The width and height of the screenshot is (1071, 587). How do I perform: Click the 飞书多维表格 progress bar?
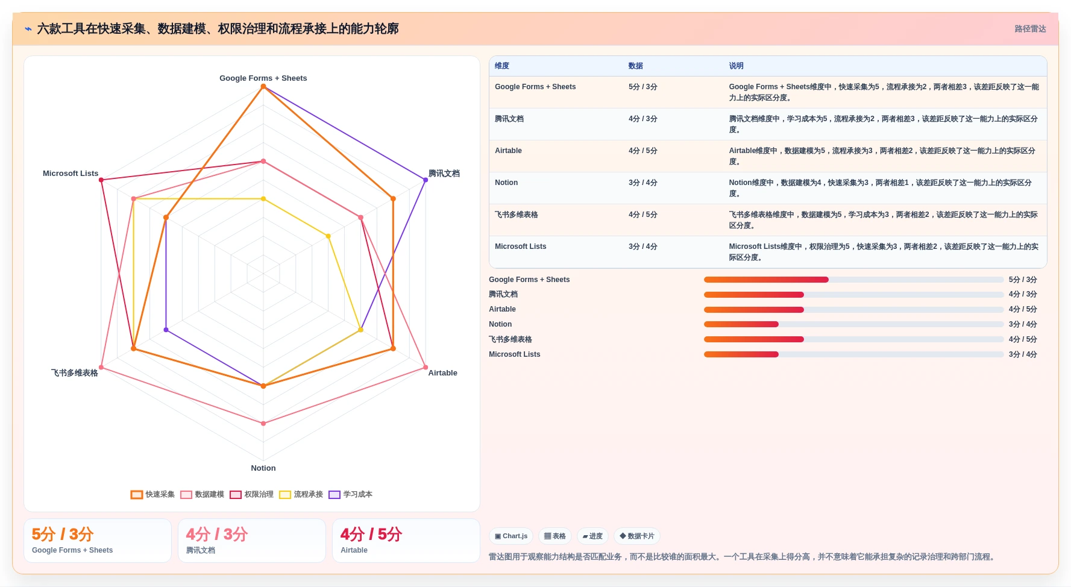click(x=854, y=339)
